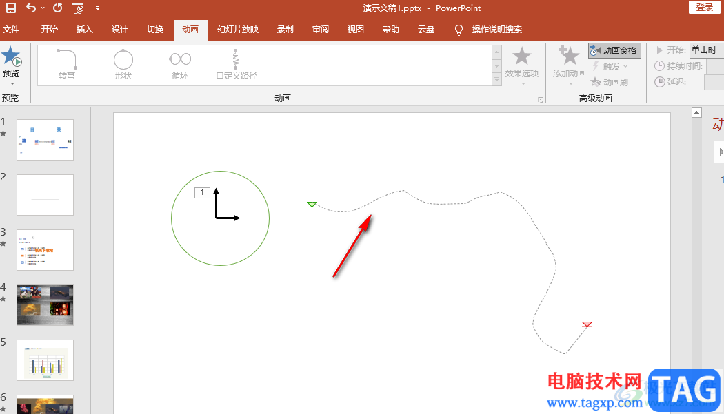Screen dimensions: 724x414
Task: Click the animation pane play arrow button
Action: [720, 152]
